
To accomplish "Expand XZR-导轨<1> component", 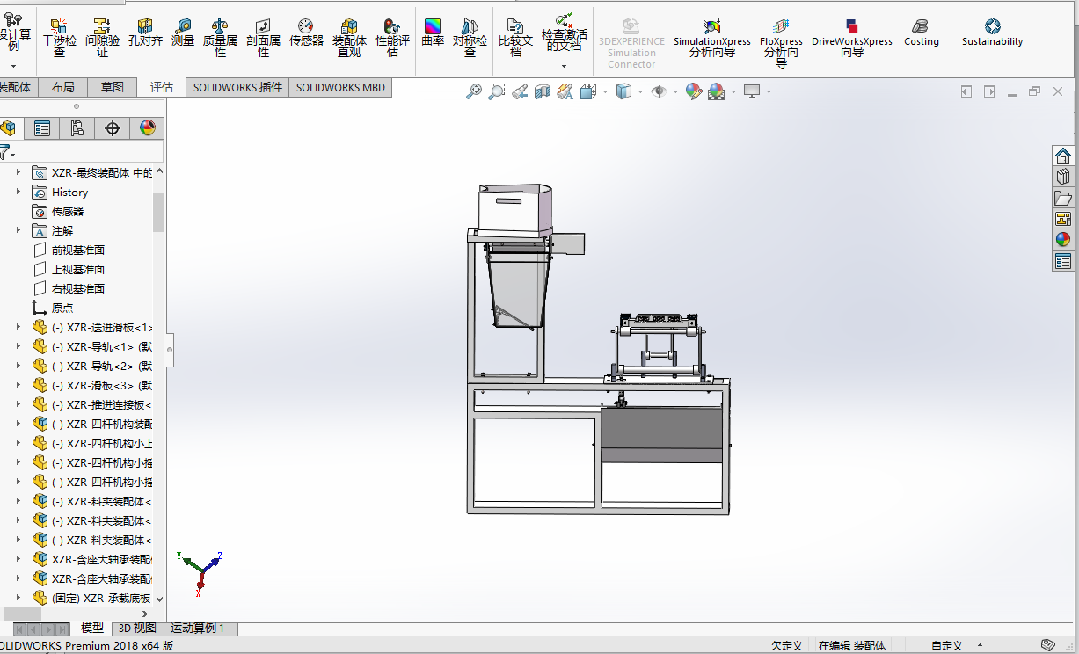I will 18,346.
